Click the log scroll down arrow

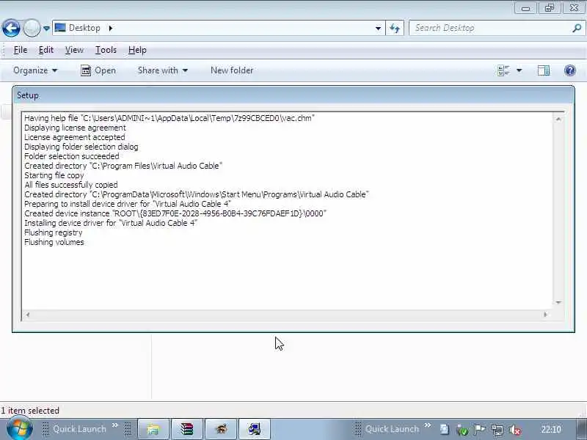point(558,302)
